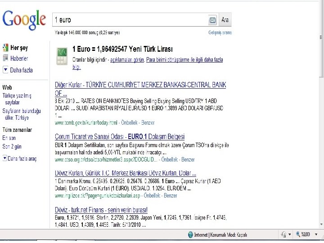
Task: Open Önbellek link for ctso.org.tr result
Action: [x=170, y=159]
